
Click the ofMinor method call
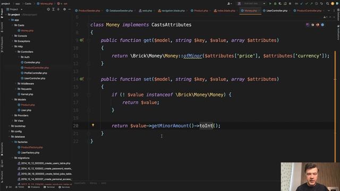coord(192,56)
